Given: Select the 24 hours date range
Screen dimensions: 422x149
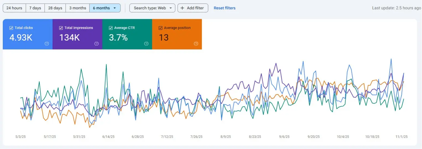Looking at the screenshot, I should [x=14, y=8].
